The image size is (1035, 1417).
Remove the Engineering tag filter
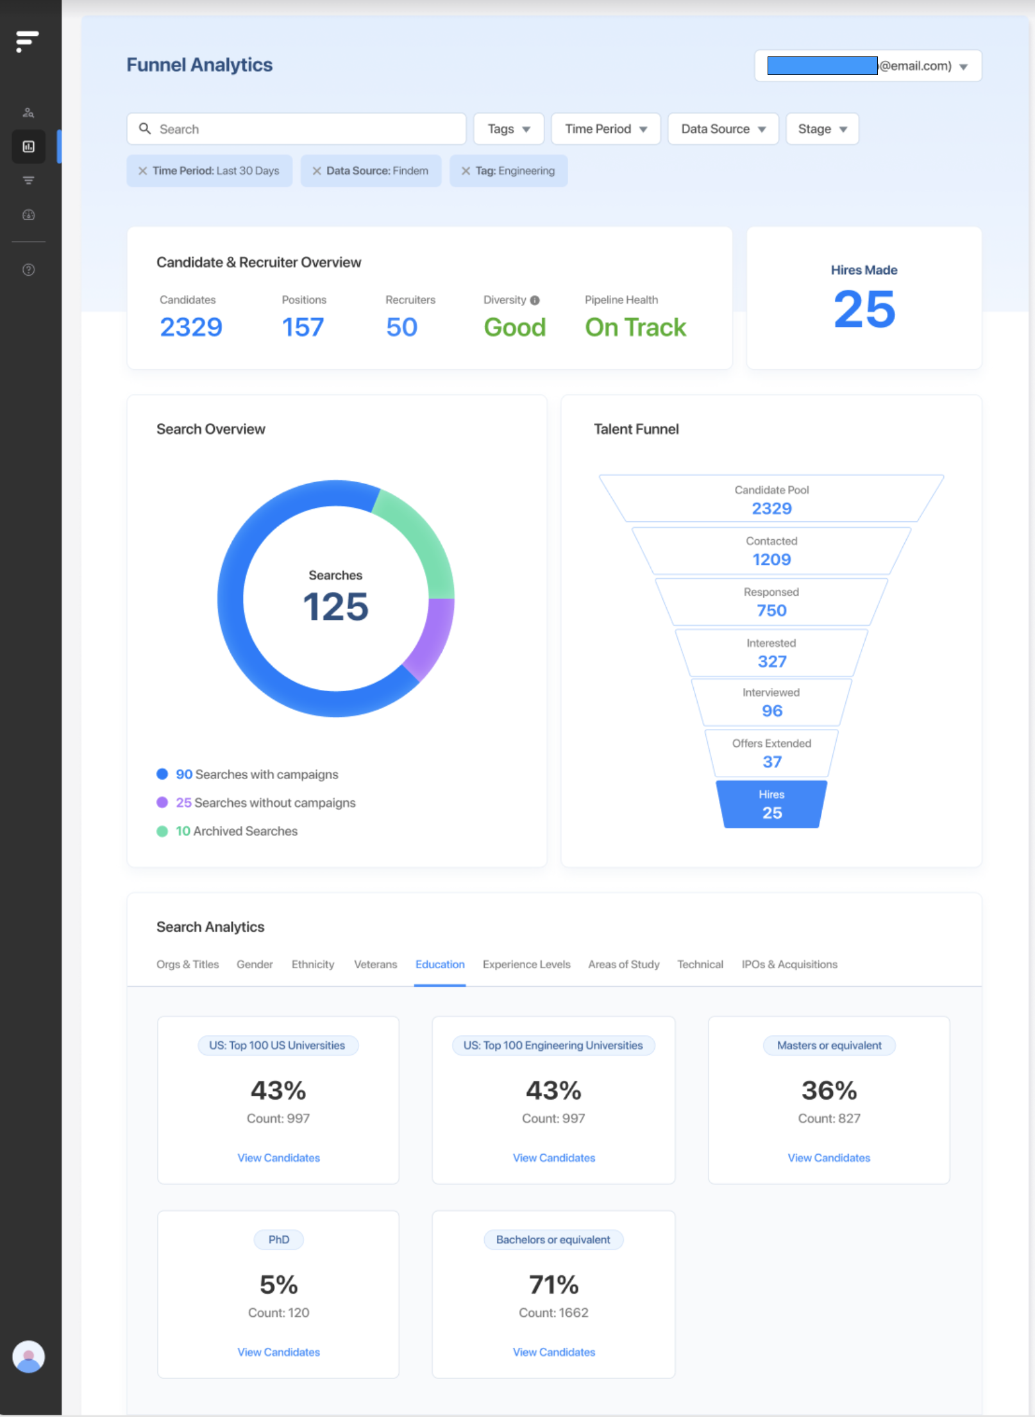(x=466, y=171)
